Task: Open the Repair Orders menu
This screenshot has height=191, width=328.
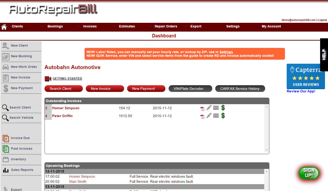Action: tap(166, 26)
